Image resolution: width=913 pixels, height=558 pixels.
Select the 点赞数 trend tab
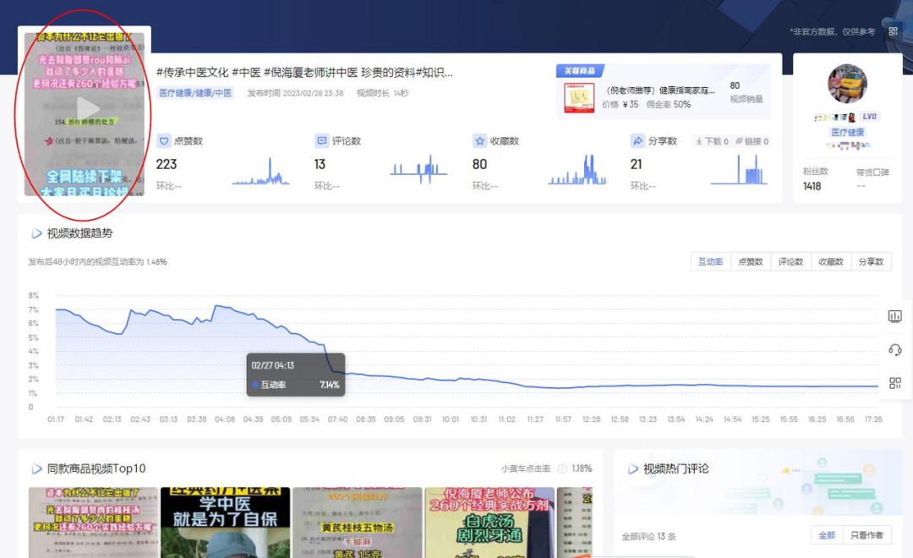click(x=751, y=262)
